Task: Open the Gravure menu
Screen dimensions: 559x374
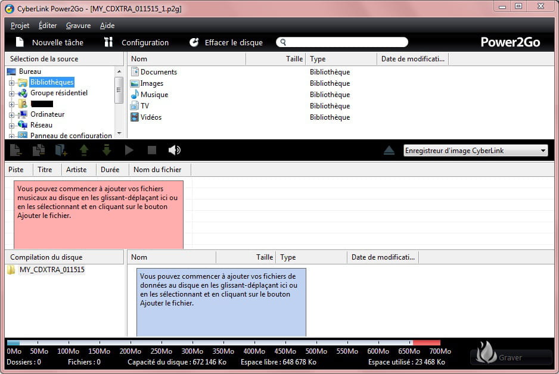Action: pyautogui.click(x=78, y=26)
